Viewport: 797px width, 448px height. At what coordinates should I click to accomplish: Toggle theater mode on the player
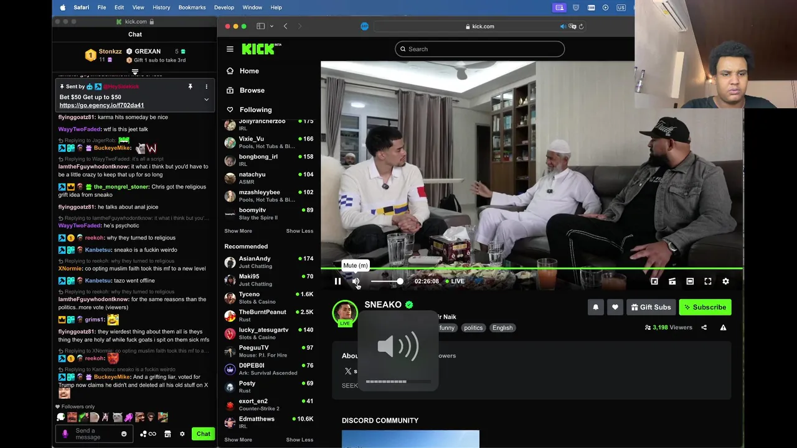[690, 281]
